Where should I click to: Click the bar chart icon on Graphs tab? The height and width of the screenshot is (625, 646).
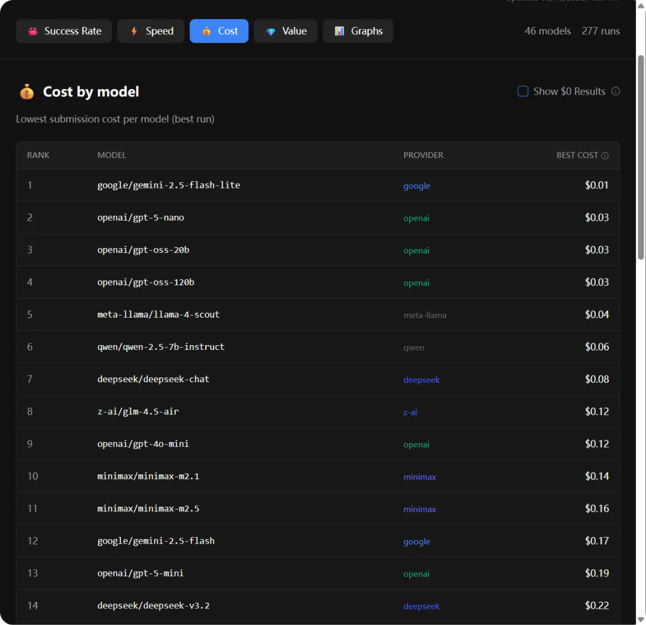click(339, 31)
